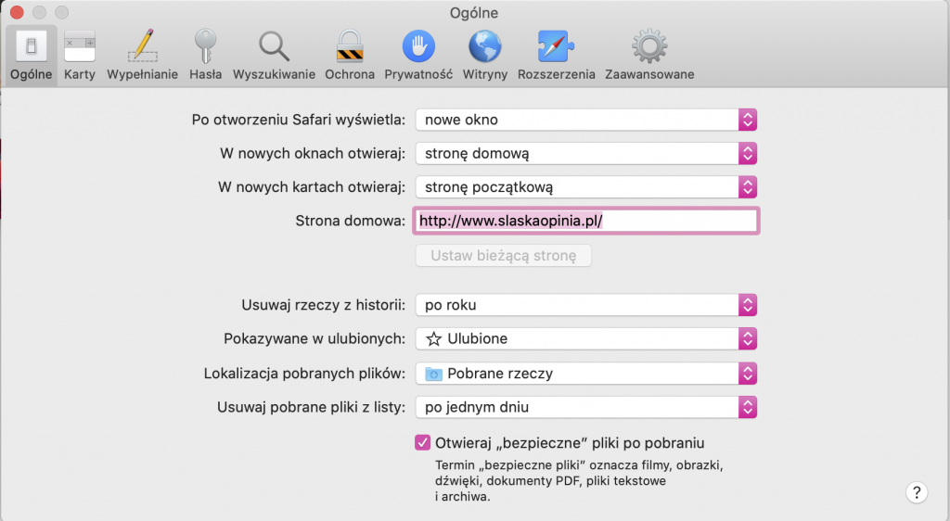Uncheck Otwieraj bezpieczne pliki po pobraniu
950x521 pixels.
click(x=422, y=443)
